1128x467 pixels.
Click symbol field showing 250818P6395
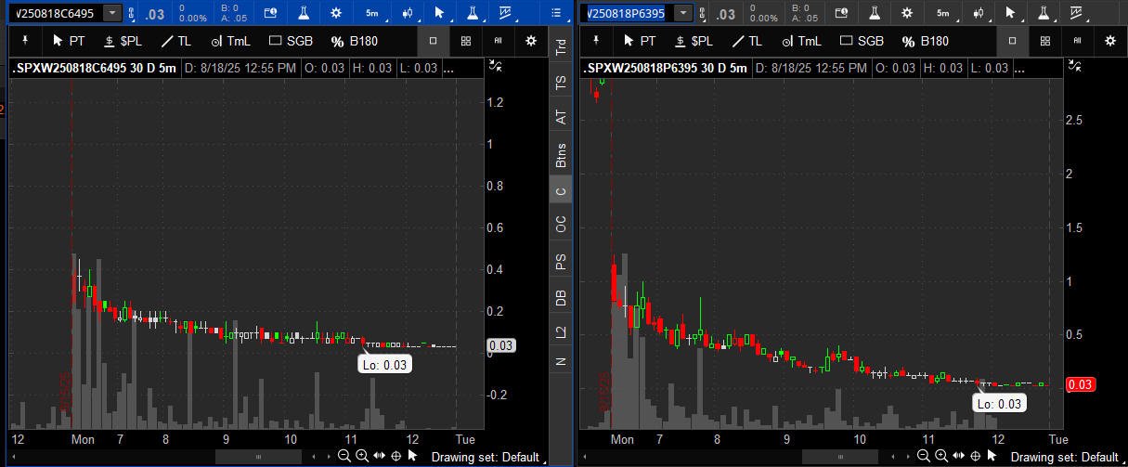pyautogui.click(x=628, y=13)
